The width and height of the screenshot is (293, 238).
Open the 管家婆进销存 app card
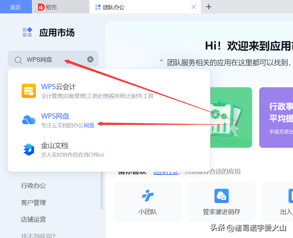click(222, 202)
